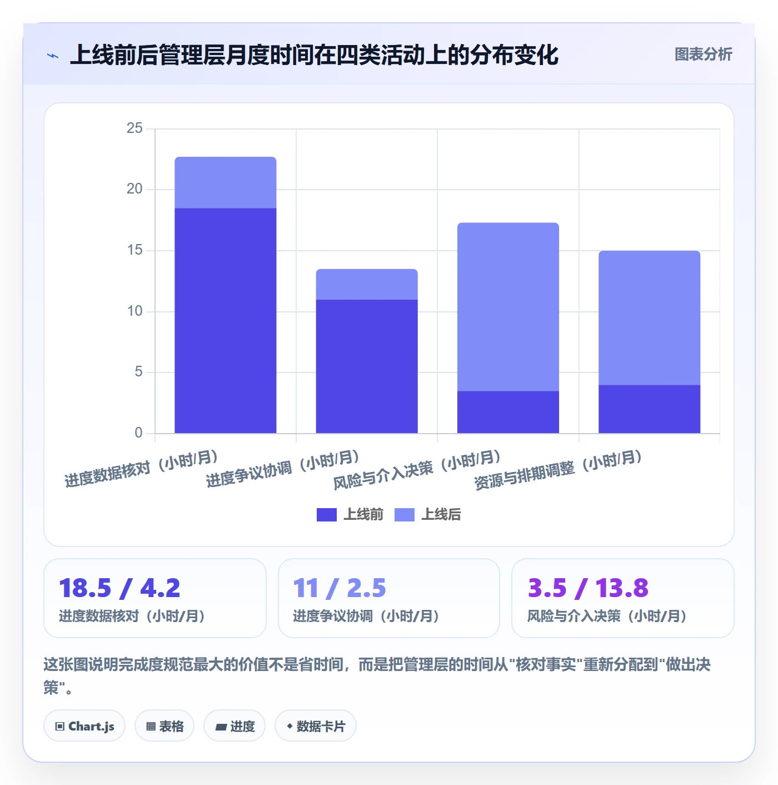Click the 上线前 bar segment for 进度争议协调
778x785 pixels.
pos(367,366)
